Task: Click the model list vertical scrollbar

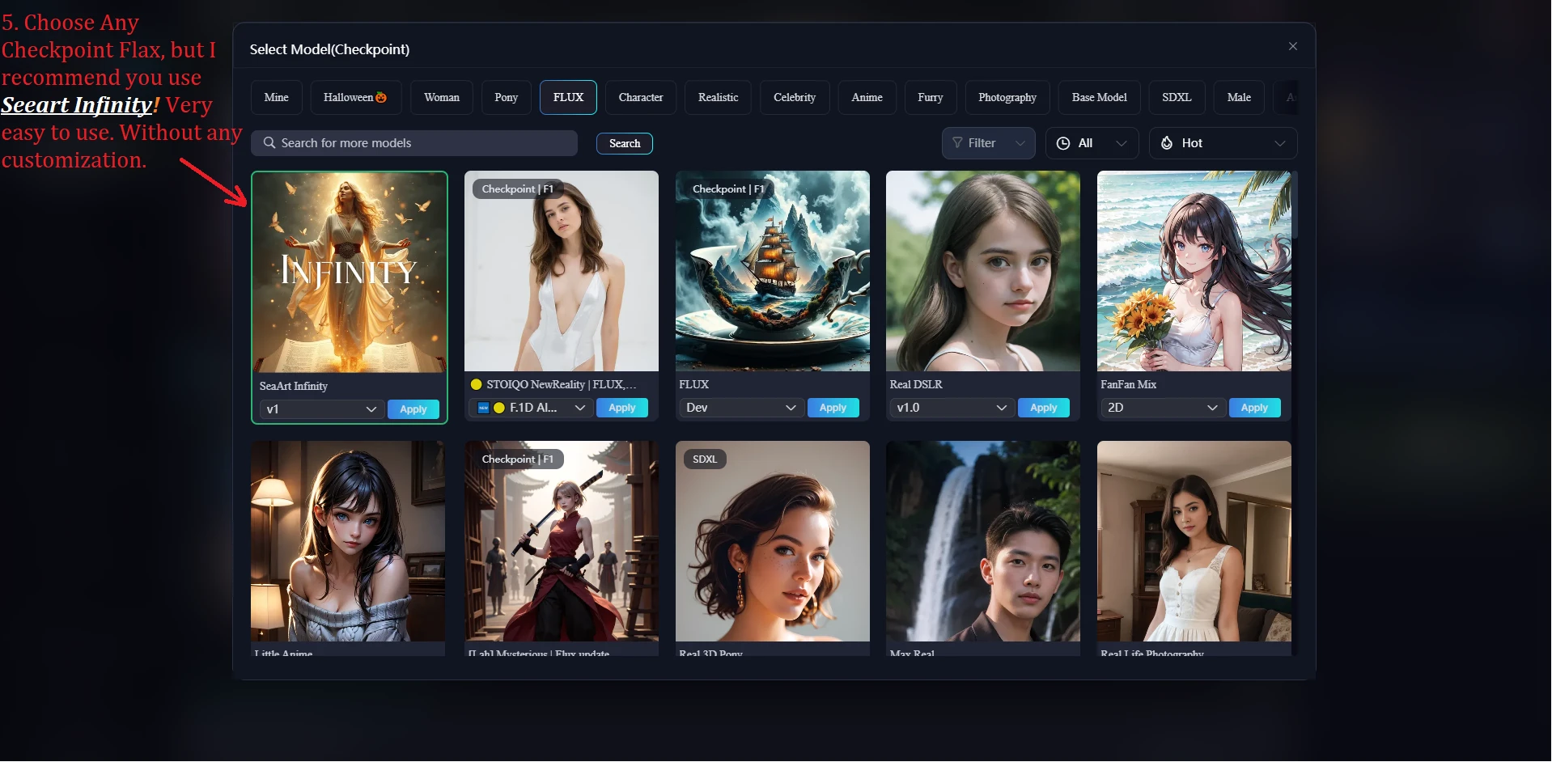Action: point(1295,205)
